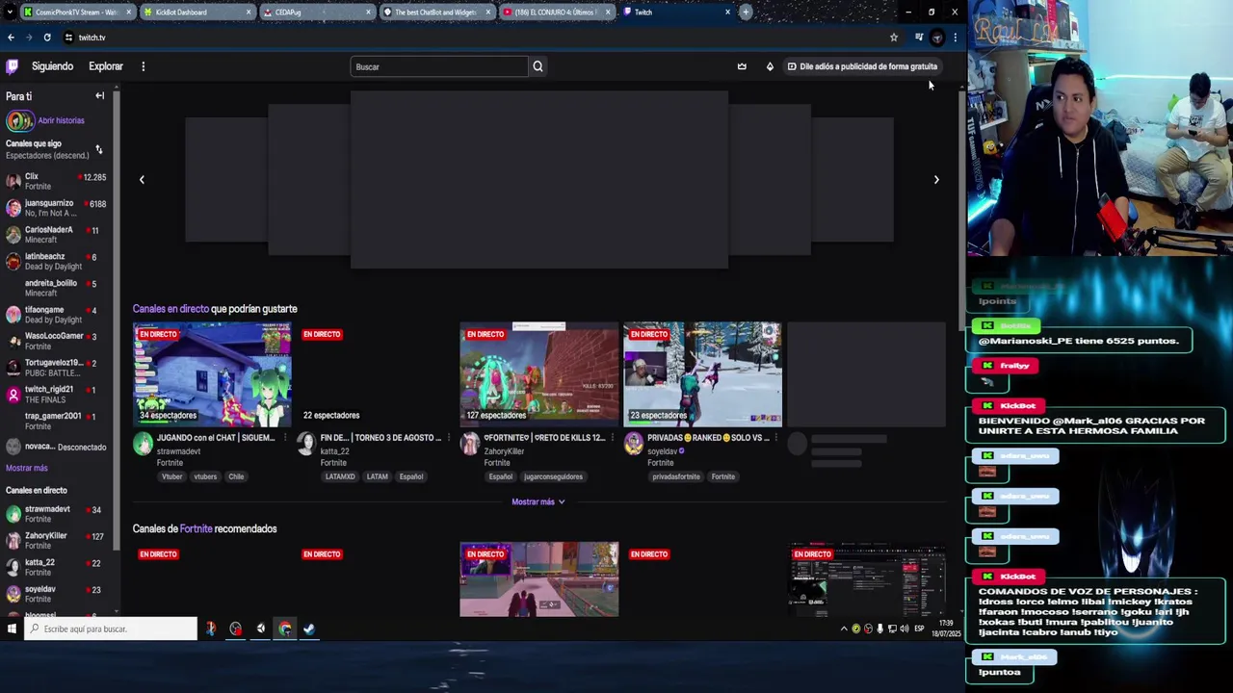Click the Twitch logo home icon
The height and width of the screenshot is (693, 1233).
pyautogui.click(x=12, y=66)
